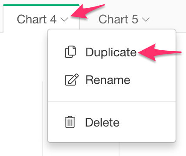Open the Chart 5 tab dropdown chevron

[x=146, y=19]
